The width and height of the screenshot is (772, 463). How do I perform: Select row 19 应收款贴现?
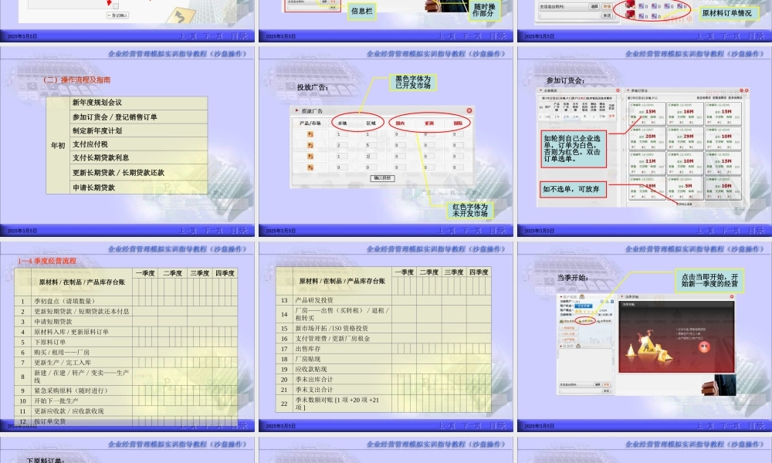(x=384, y=369)
